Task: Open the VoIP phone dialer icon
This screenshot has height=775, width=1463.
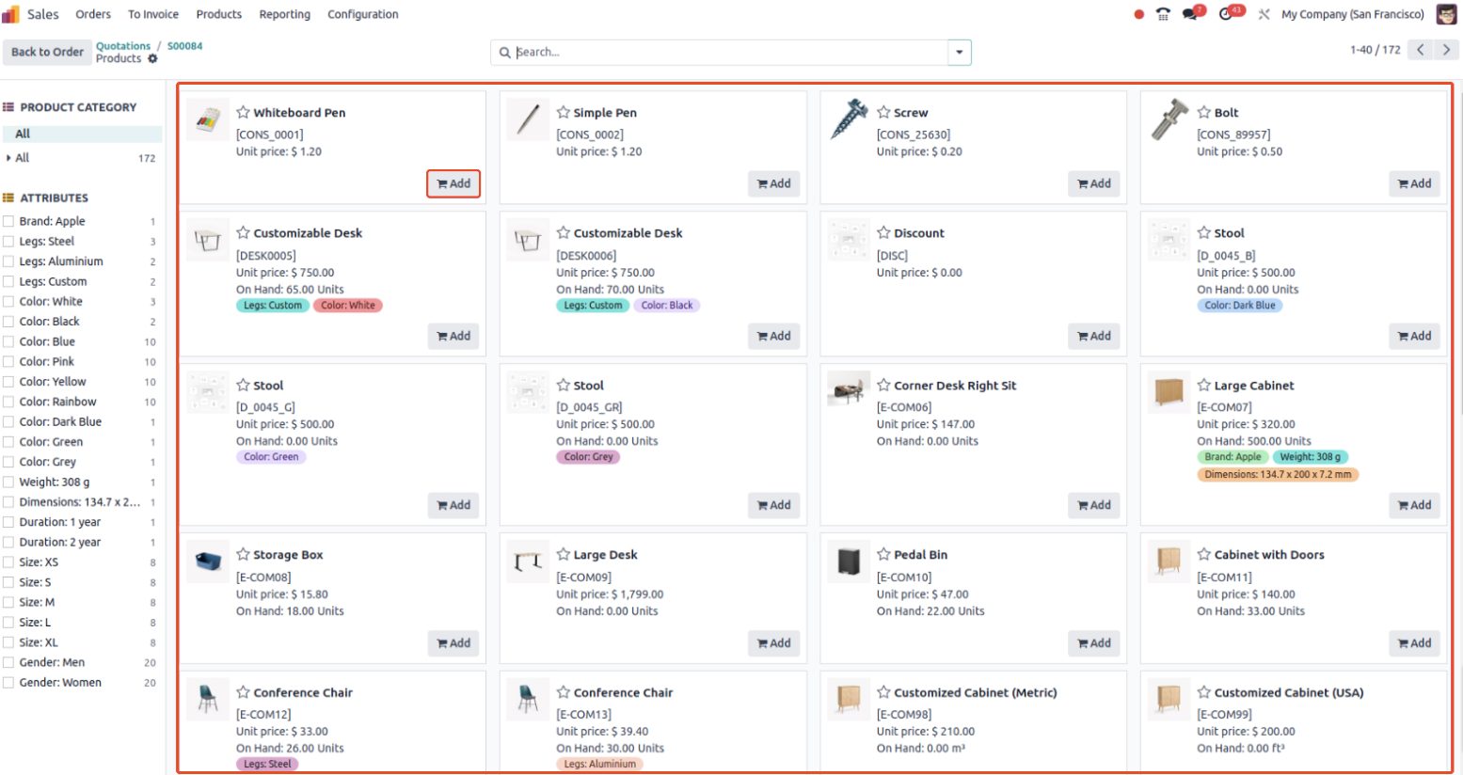Action: pyautogui.click(x=1164, y=14)
